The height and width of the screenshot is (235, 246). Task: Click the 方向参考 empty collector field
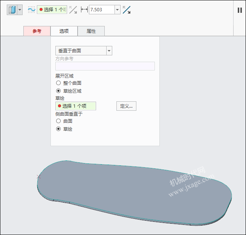tap(105, 66)
